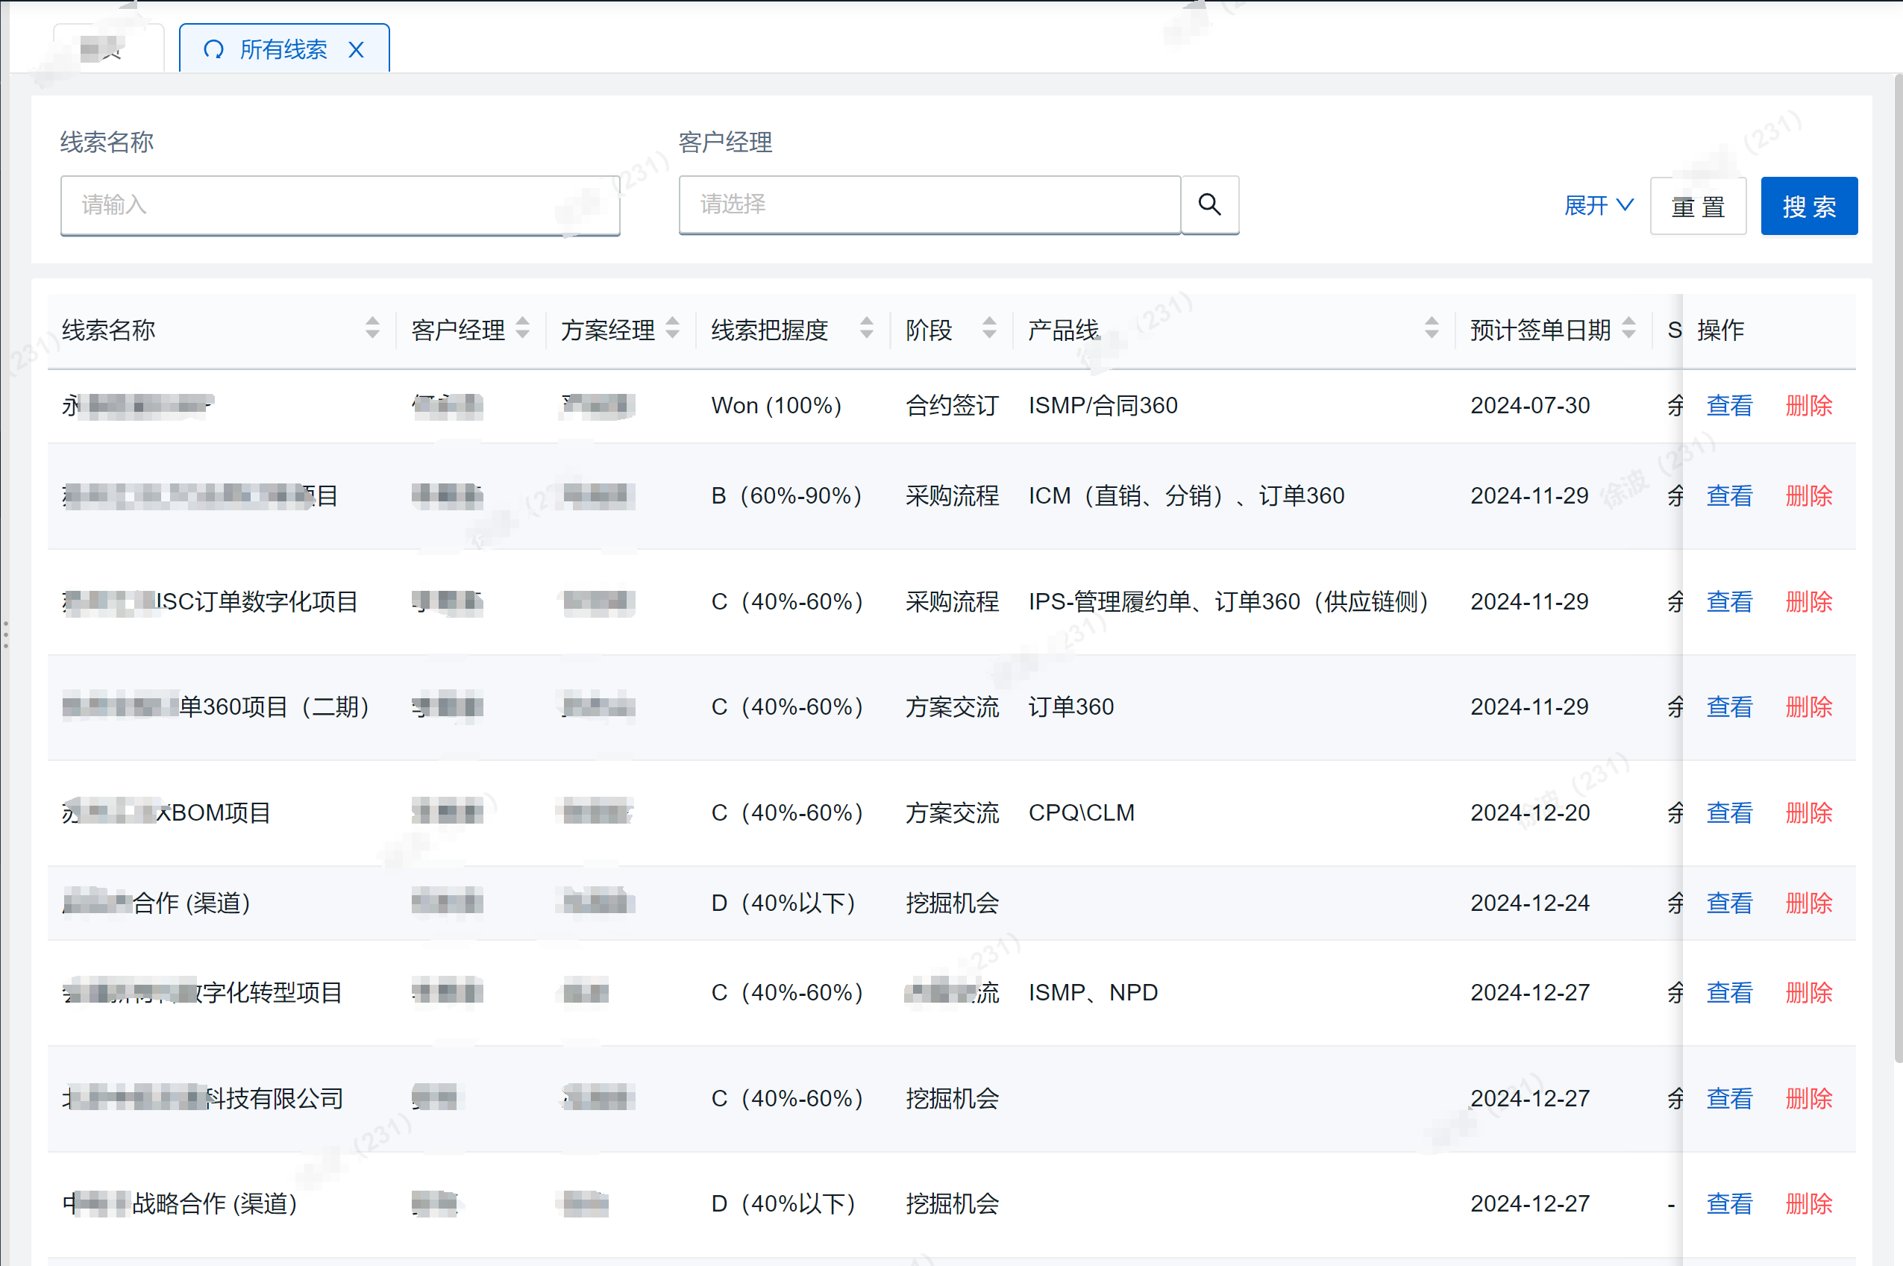
Task: Click the B（60%-90%）cell
Action: [x=787, y=496]
